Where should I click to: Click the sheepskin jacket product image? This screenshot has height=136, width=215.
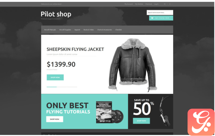pos(133,65)
